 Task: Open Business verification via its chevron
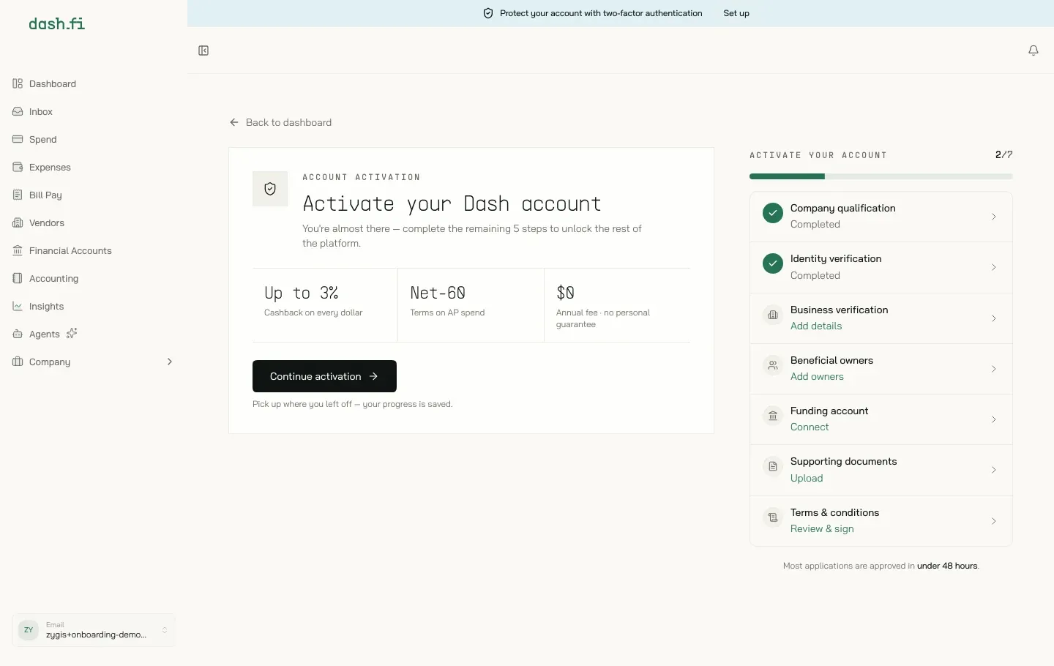[993, 318]
